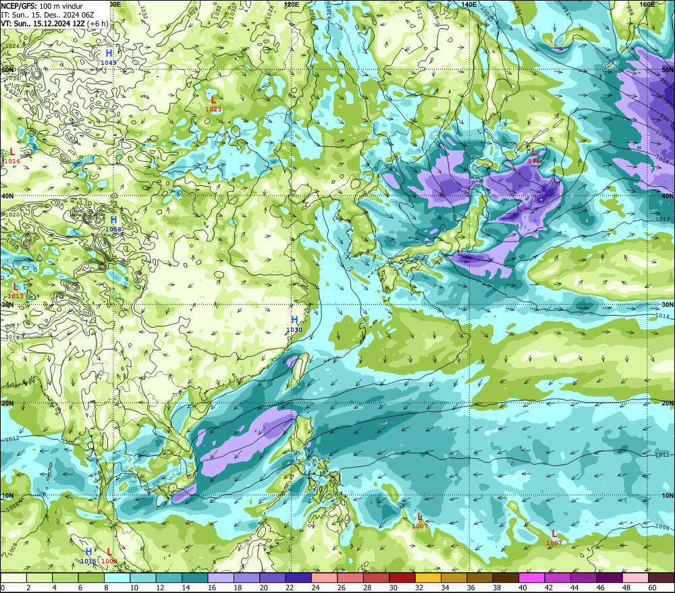Click the legend value 44

pyautogui.click(x=574, y=588)
